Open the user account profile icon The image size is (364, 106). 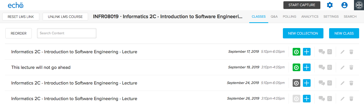344,5
